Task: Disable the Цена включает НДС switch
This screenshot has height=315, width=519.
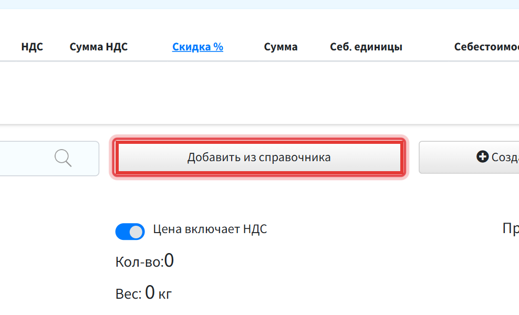Action: [x=130, y=232]
